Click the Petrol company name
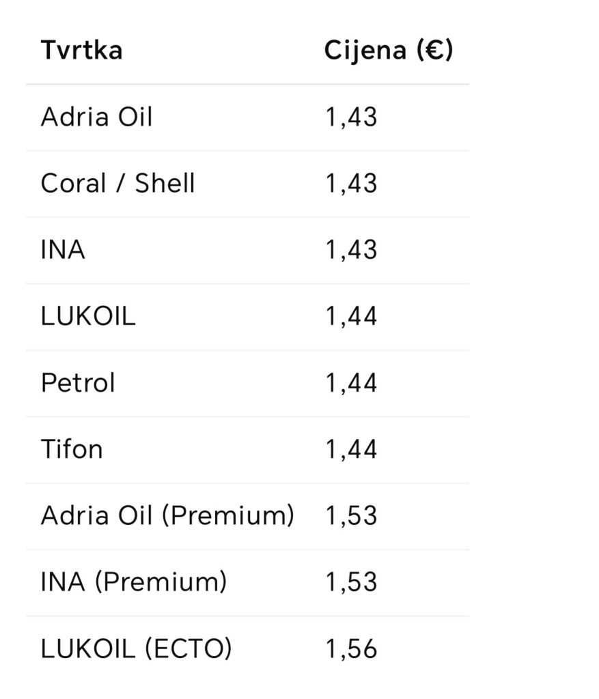Image resolution: width=599 pixels, height=699 pixels. point(78,383)
